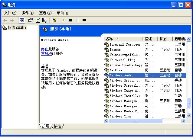Screen dimensions: 193x138
Task: Click the gear icon of Themes row
Action: pos(107,50)
